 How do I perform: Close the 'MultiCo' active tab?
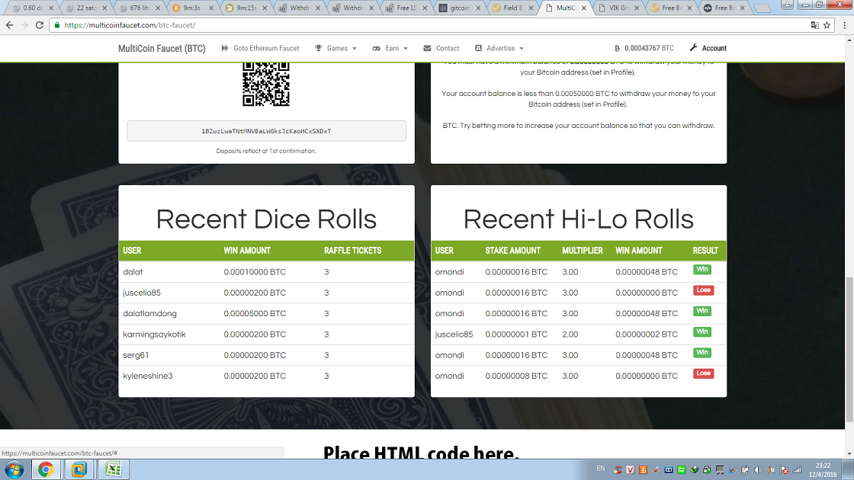(x=584, y=8)
